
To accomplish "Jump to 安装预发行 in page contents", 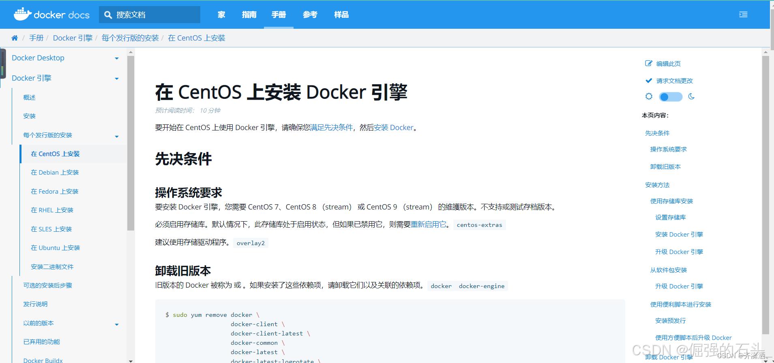I will pos(671,321).
